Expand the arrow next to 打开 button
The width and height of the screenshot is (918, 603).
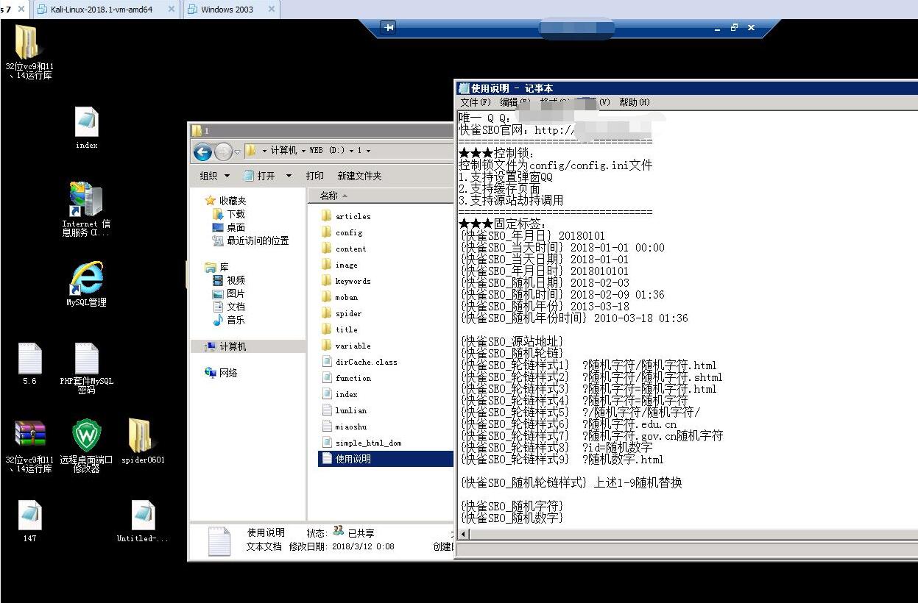289,176
